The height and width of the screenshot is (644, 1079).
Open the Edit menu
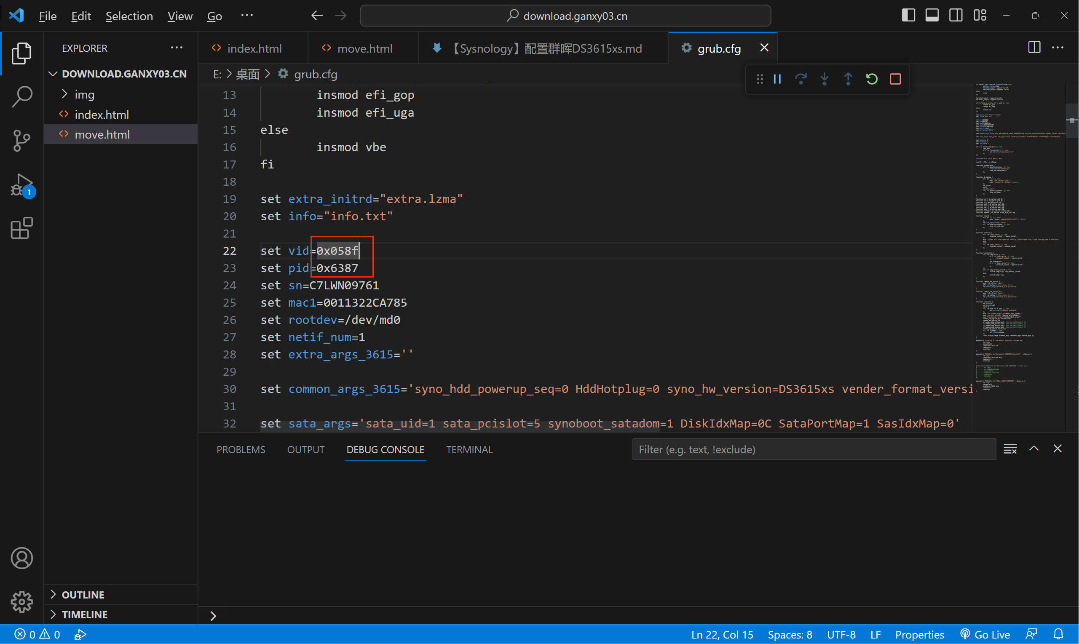(81, 16)
